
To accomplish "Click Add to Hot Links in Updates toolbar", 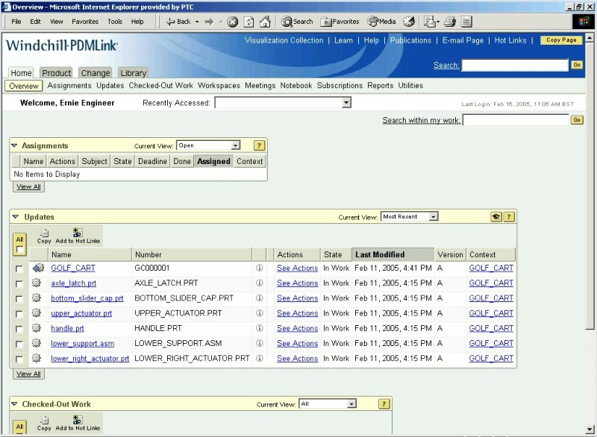I will [78, 236].
